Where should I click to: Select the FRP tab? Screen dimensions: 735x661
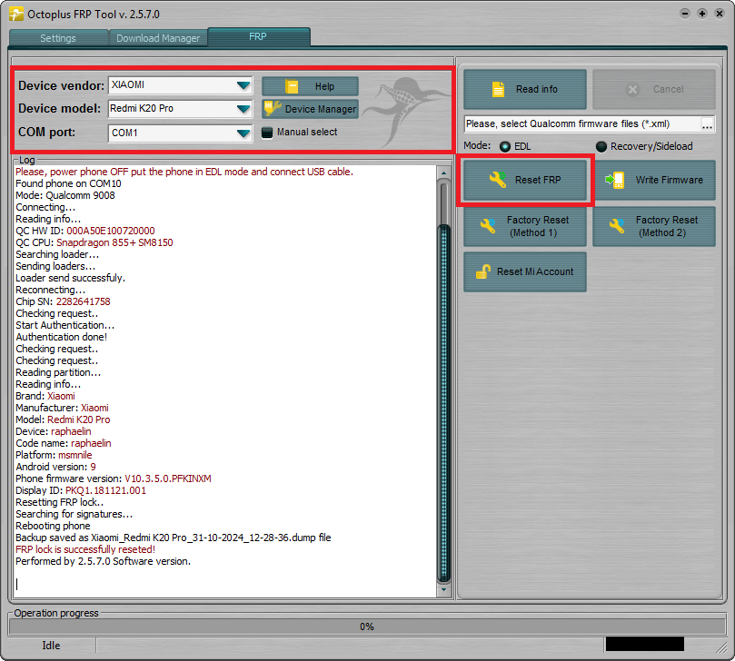pos(258,36)
